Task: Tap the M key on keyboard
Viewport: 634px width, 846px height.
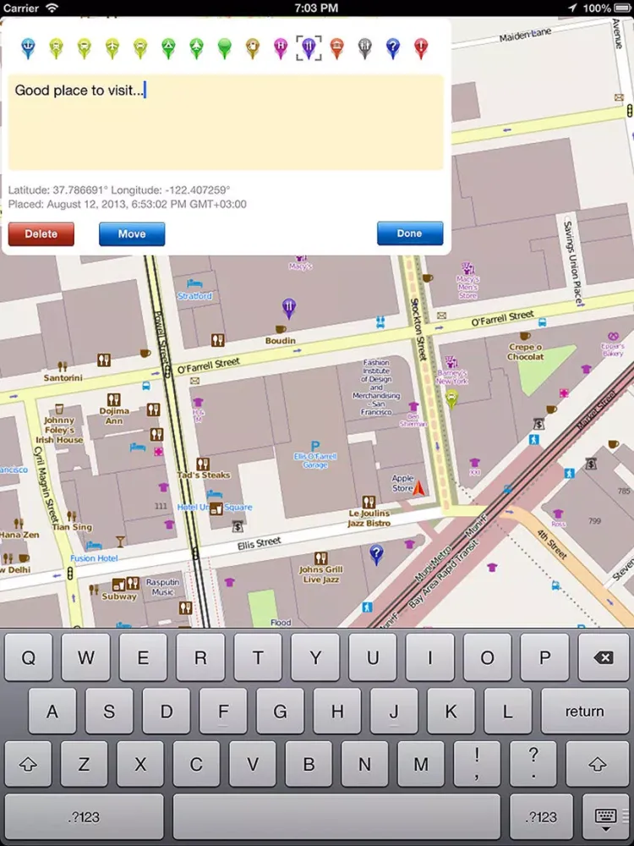Action: click(421, 764)
